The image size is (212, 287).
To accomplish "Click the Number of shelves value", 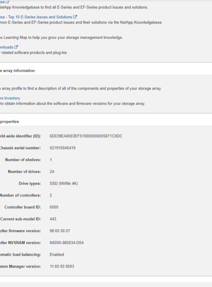I will click(51, 160).
